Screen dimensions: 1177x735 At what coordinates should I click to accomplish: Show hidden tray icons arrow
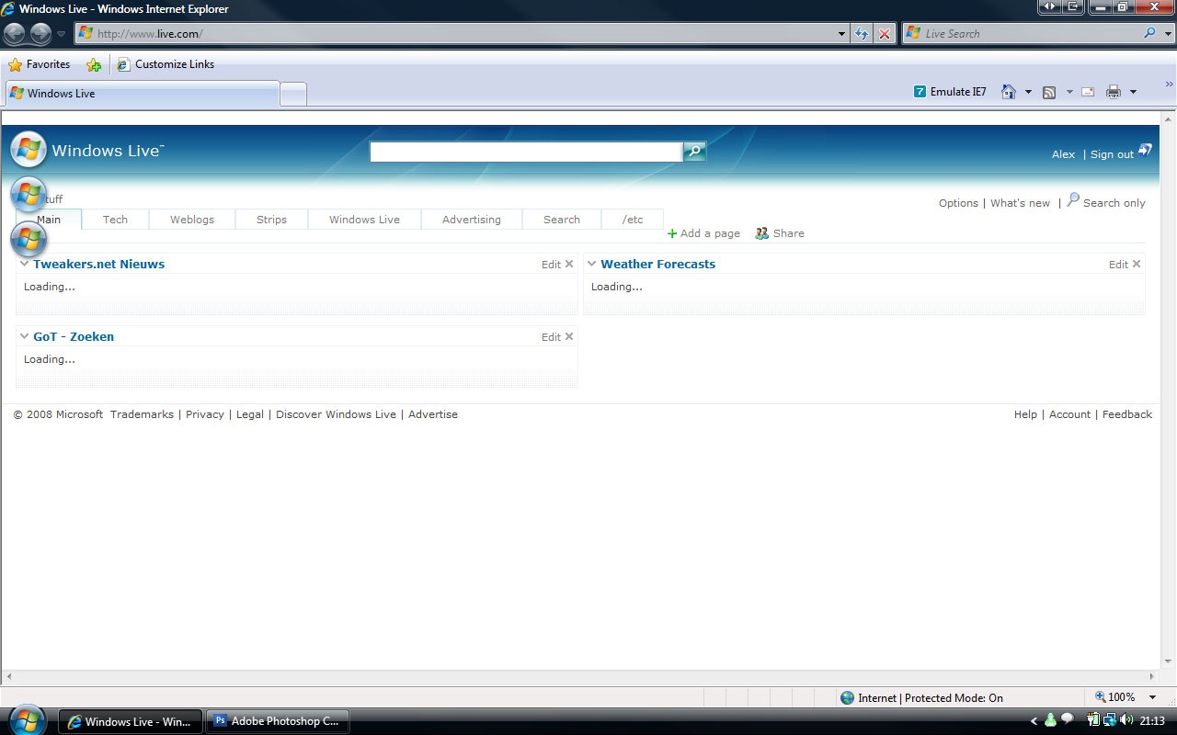pos(1034,721)
